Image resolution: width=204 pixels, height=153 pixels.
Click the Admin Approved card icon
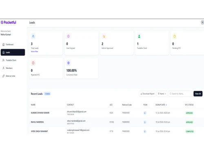tap(104, 36)
